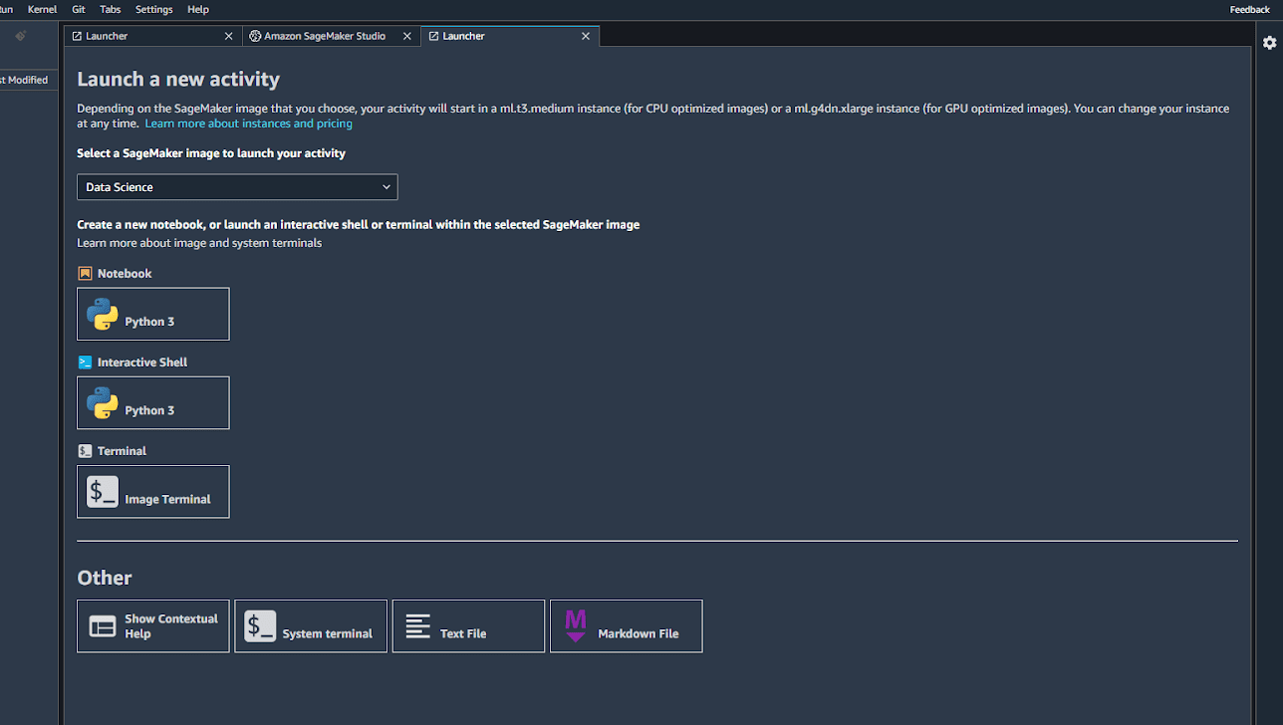Click the Git extension icon in left sidebar

[20, 36]
